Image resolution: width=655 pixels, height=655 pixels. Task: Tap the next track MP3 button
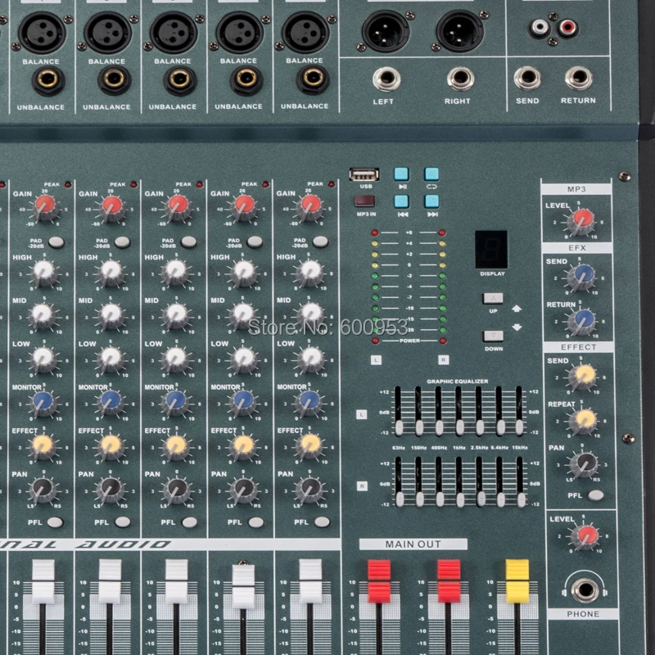coord(432,201)
